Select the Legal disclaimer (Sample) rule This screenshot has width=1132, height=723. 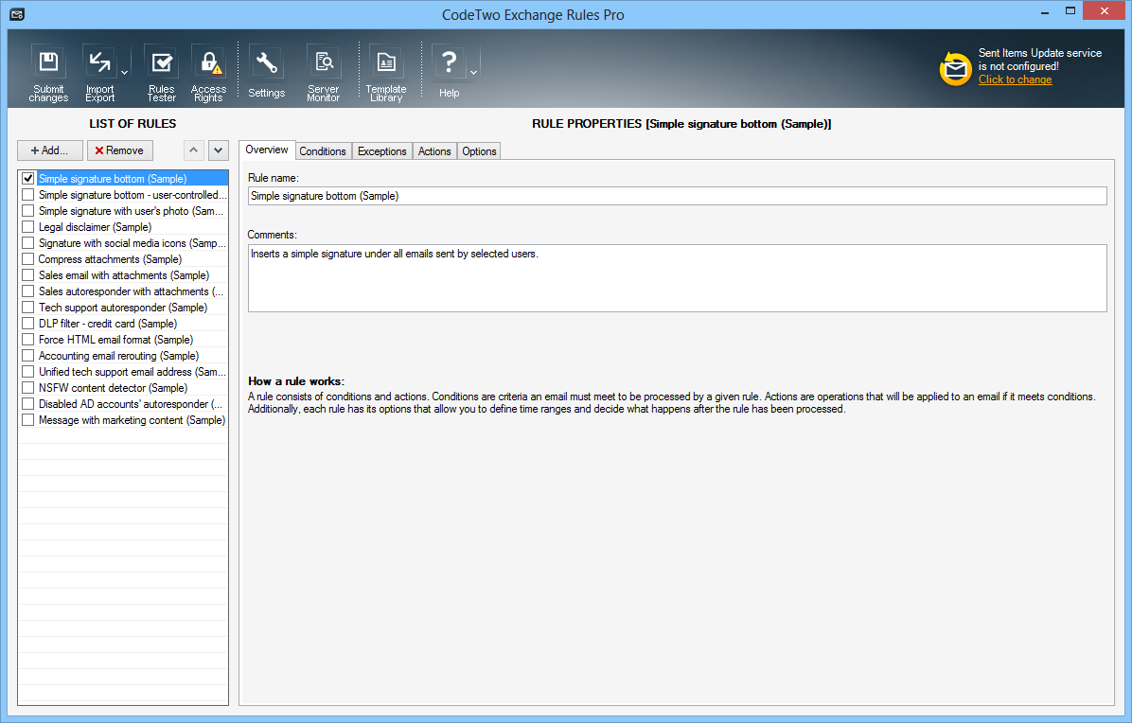(x=96, y=226)
